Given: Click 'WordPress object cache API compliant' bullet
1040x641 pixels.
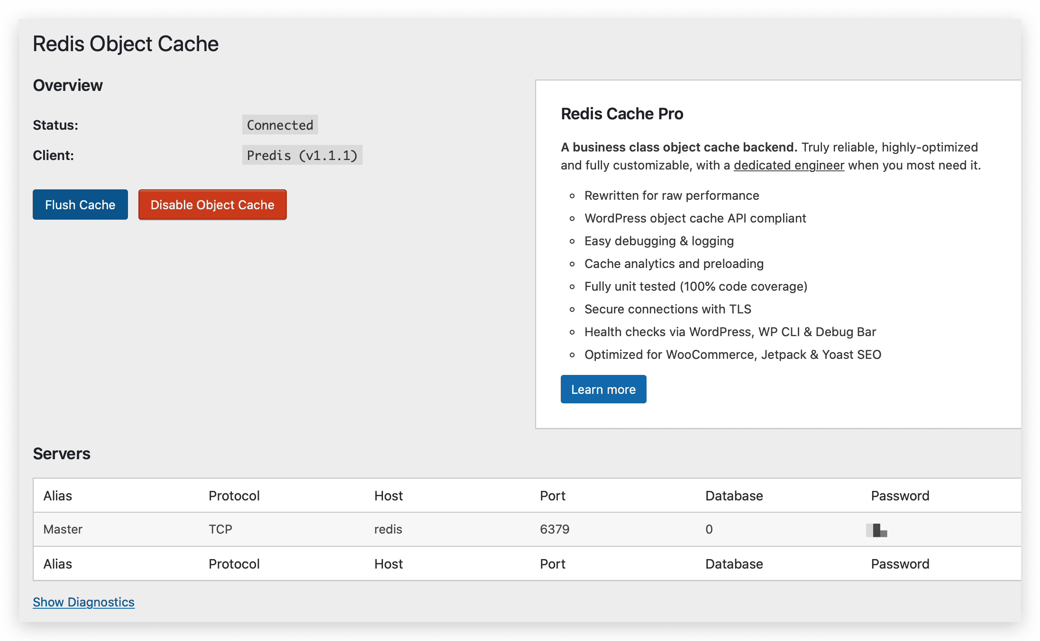Looking at the screenshot, I should [695, 218].
